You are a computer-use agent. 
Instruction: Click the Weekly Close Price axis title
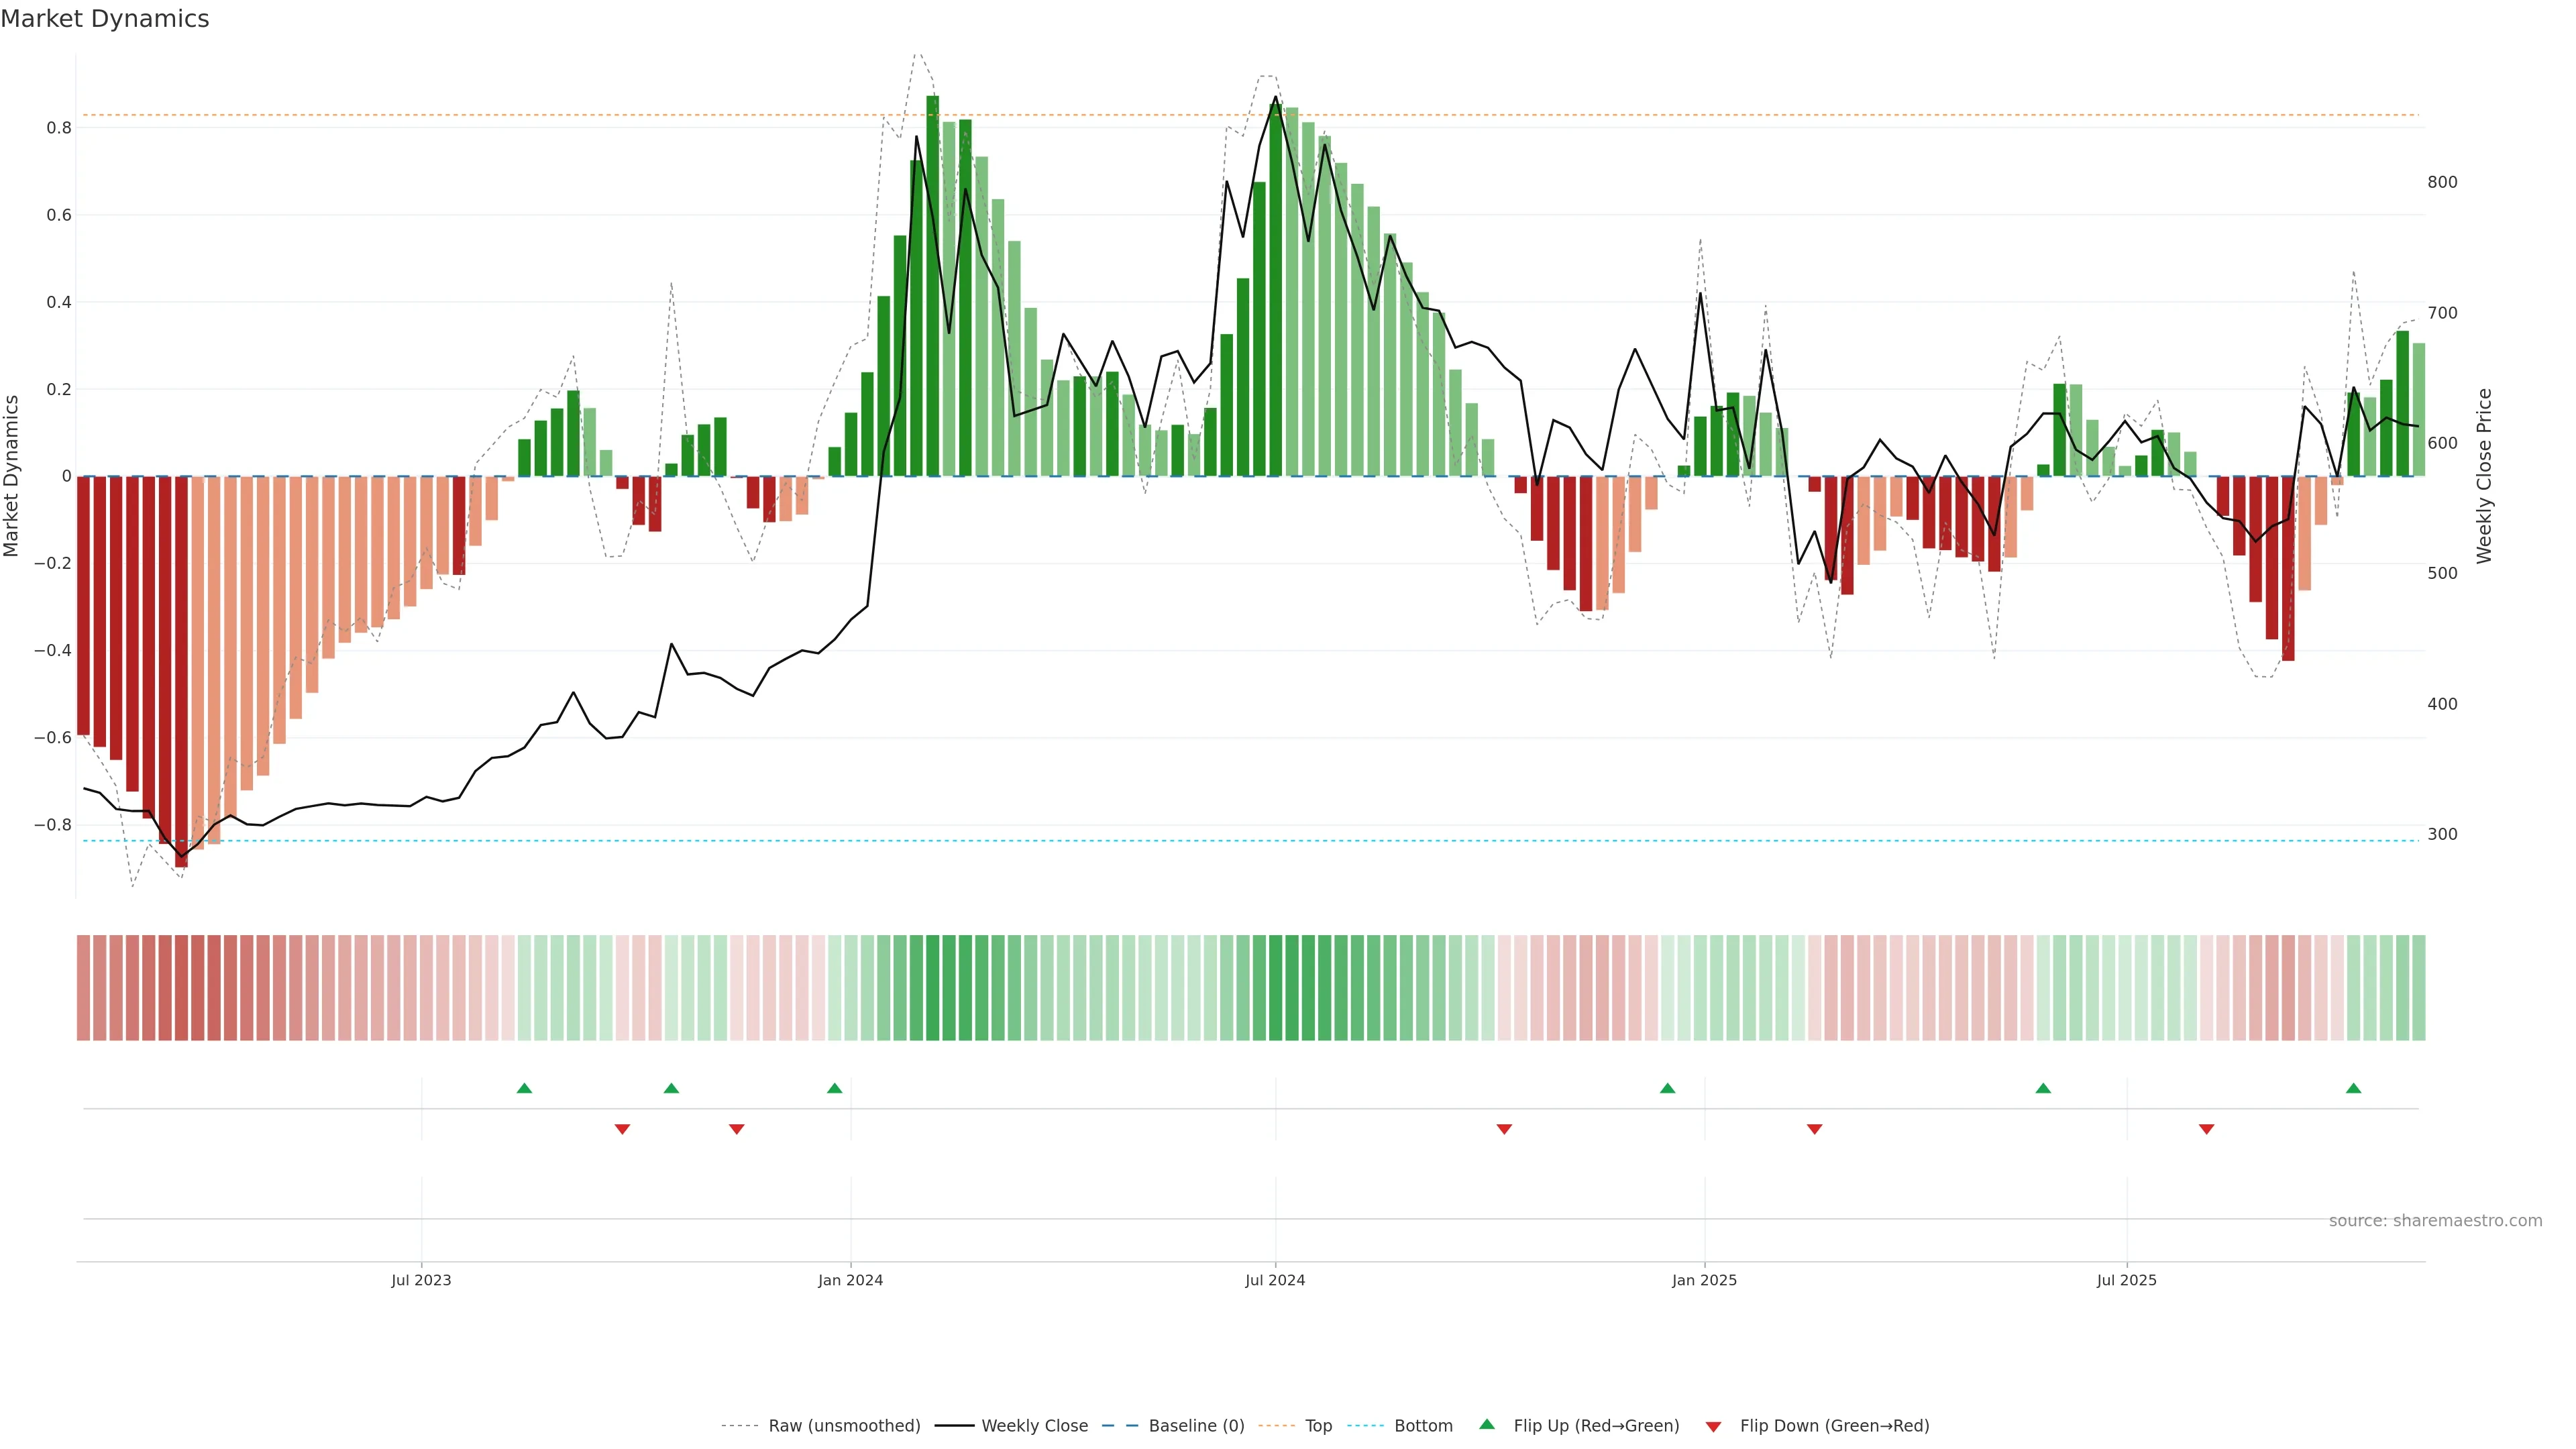pyautogui.click(x=2484, y=476)
